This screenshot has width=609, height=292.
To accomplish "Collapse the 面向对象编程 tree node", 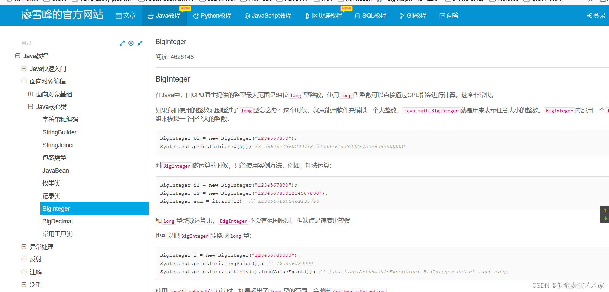I will point(24,81).
